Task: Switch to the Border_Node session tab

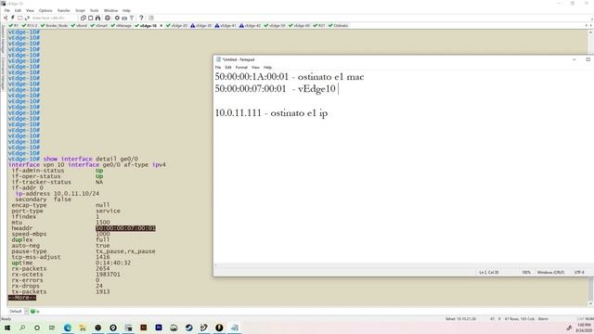Action: coord(54,26)
